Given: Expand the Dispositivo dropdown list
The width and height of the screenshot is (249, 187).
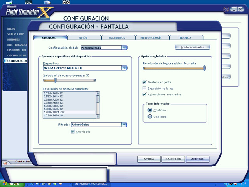Looking at the screenshot, I should click(x=124, y=68).
